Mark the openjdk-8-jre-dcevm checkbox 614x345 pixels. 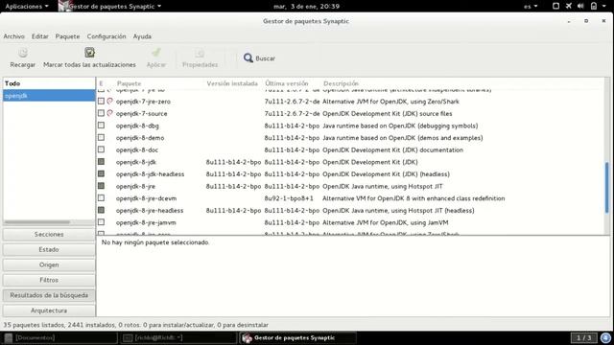pos(101,198)
